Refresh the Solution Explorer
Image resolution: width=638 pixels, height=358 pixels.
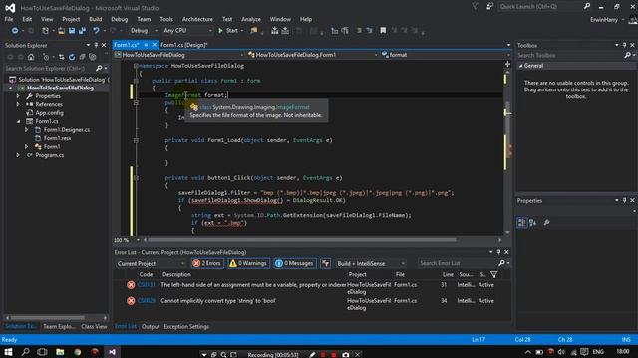pyautogui.click(x=72, y=57)
